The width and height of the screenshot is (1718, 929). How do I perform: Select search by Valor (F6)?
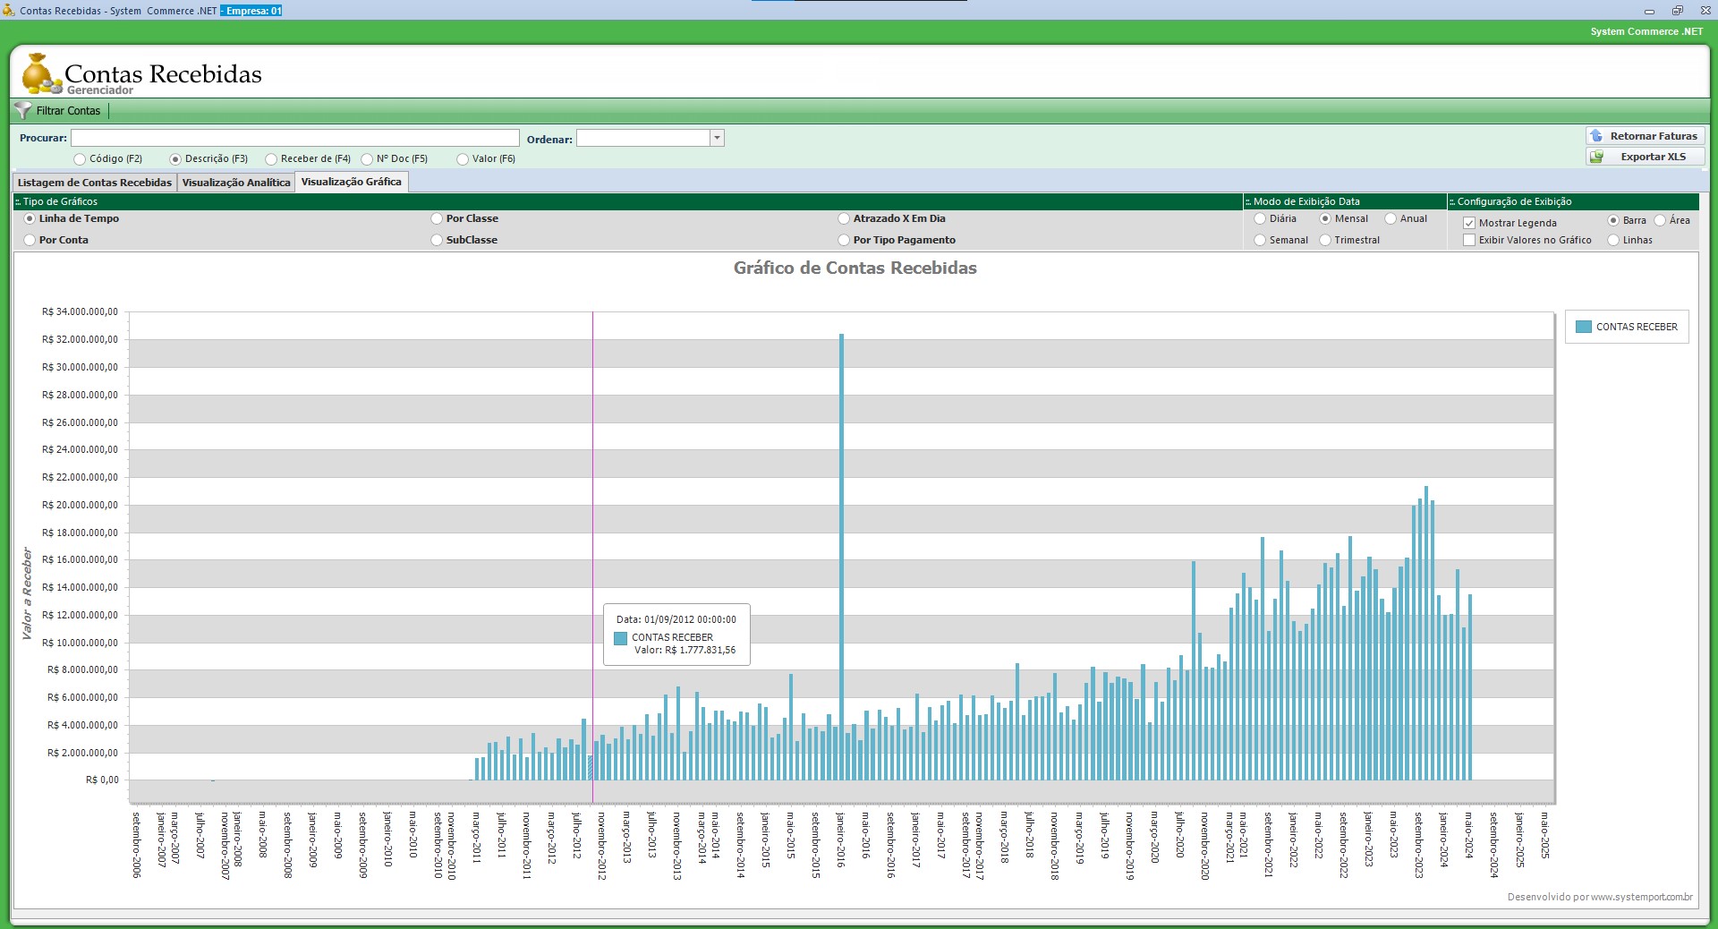coord(463,159)
